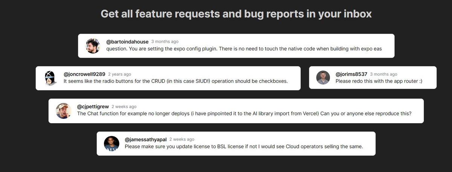Open @joncrowell9289 username link

[x=84, y=74]
